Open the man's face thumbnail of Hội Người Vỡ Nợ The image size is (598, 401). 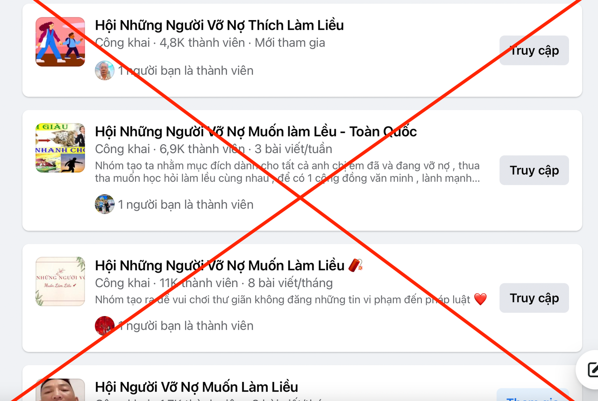60,390
